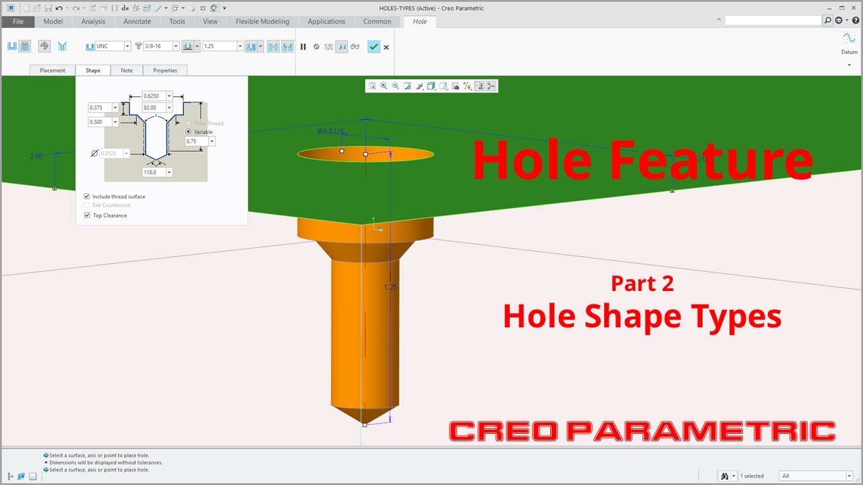Select the standard threaded hole type icon

point(25,46)
